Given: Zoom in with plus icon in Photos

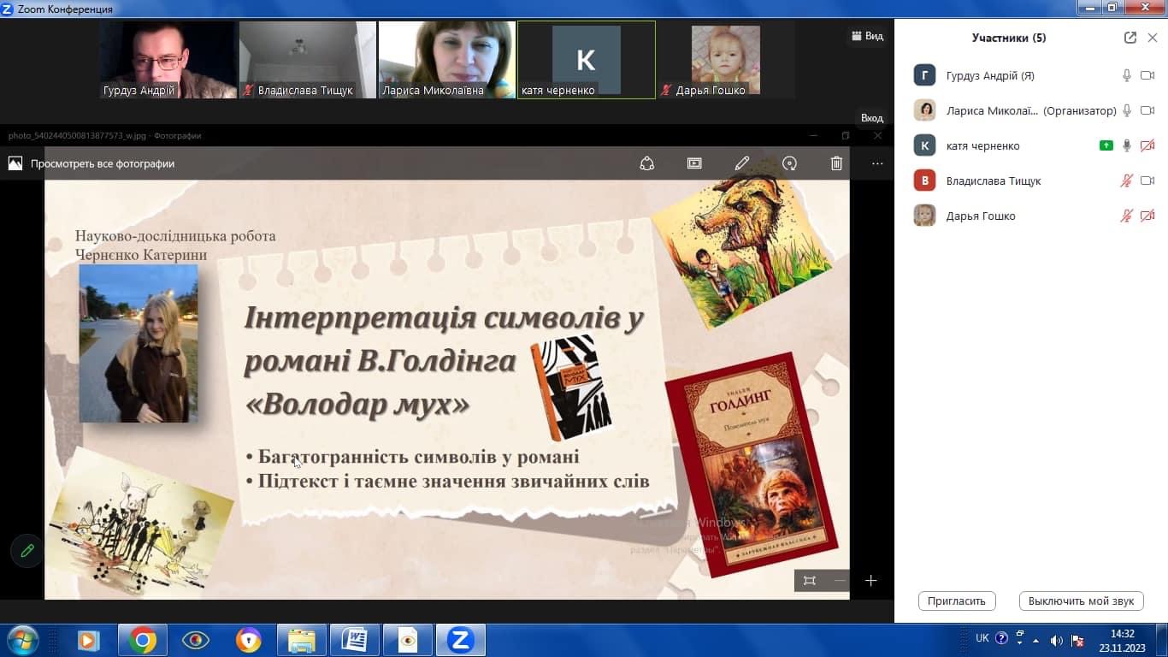Looking at the screenshot, I should click(x=870, y=581).
